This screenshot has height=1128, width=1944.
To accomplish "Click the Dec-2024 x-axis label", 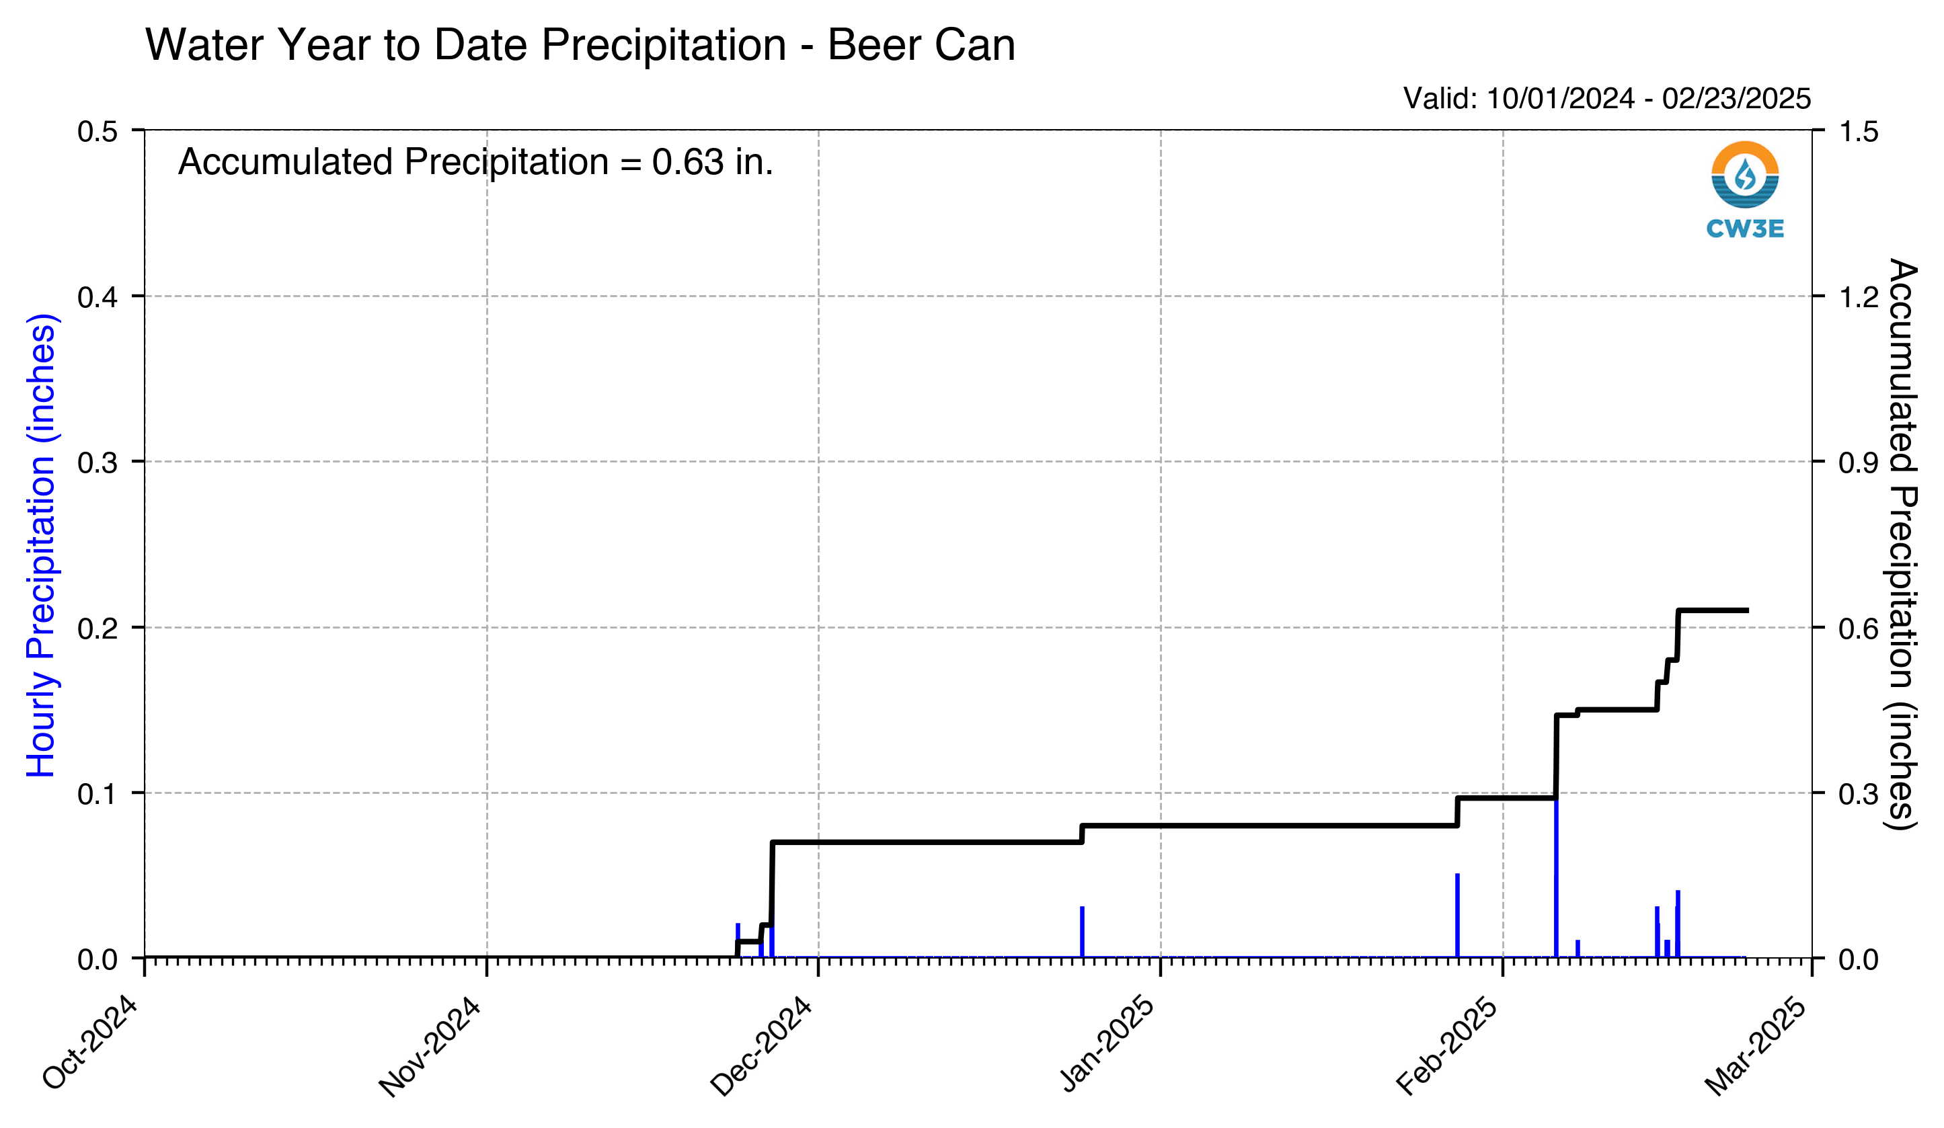I will (761, 1046).
